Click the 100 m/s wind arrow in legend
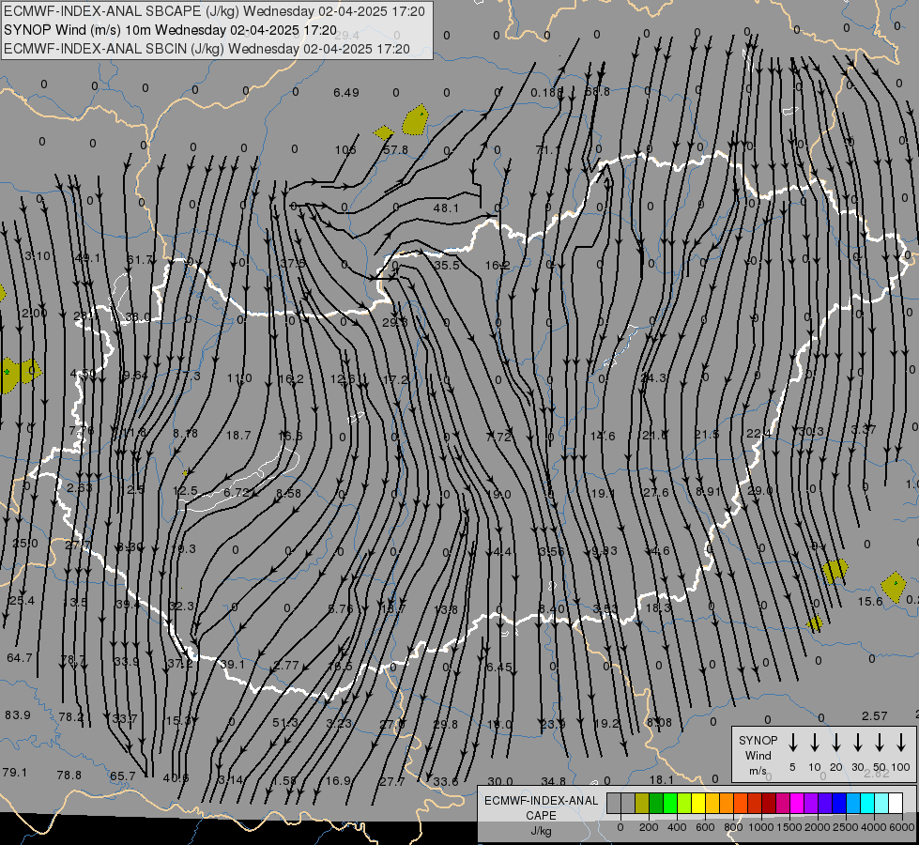 click(901, 743)
